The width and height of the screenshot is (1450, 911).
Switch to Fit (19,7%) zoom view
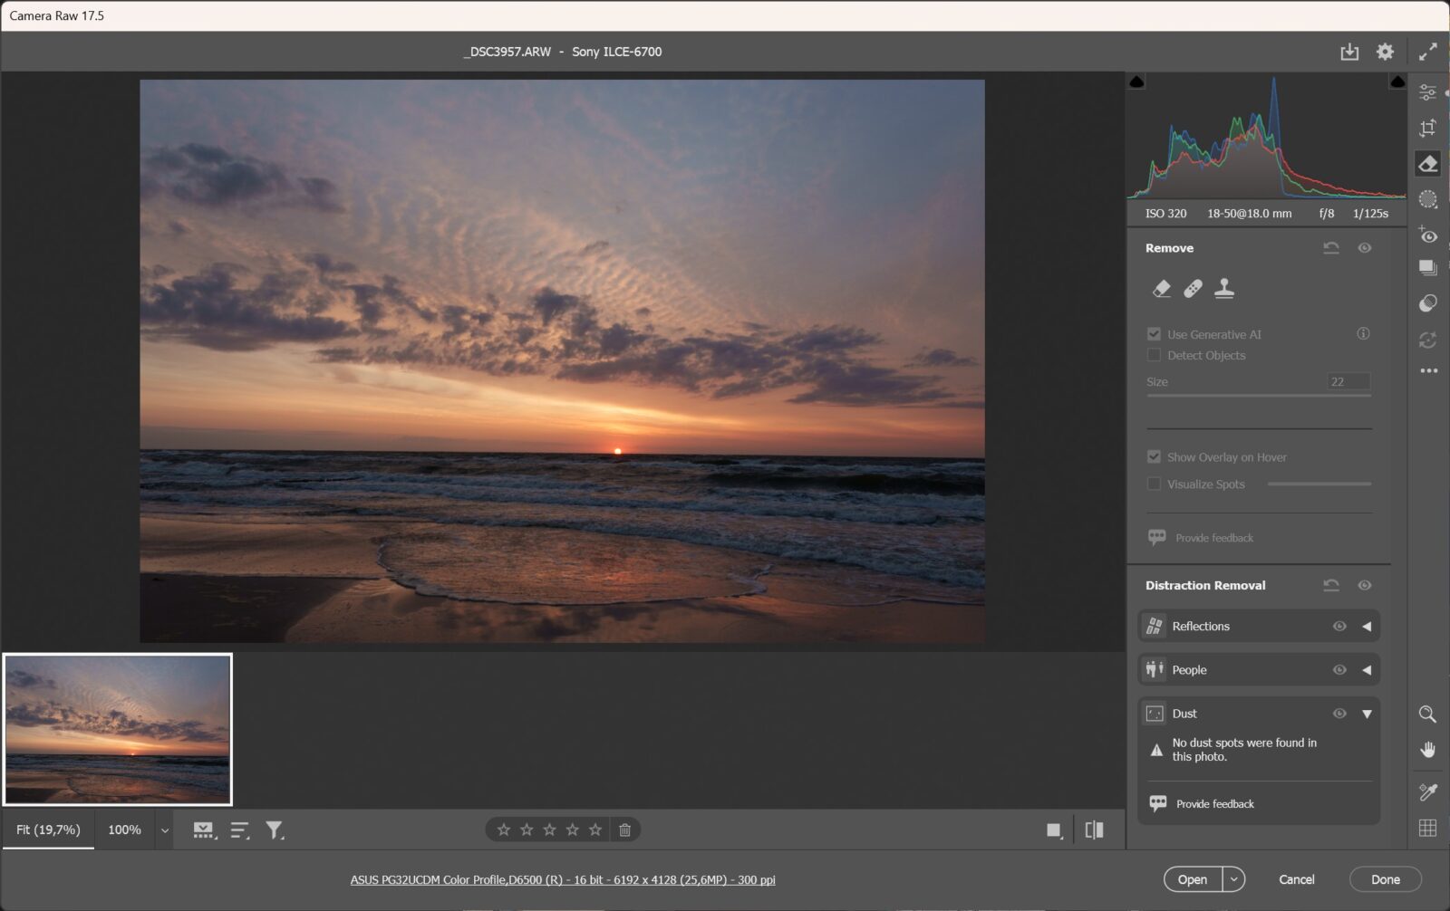48,829
